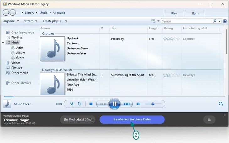Image resolution: width=229 pixels, height=143 pixels.
Task: Open the Burn tab
Action: point(195,13)
